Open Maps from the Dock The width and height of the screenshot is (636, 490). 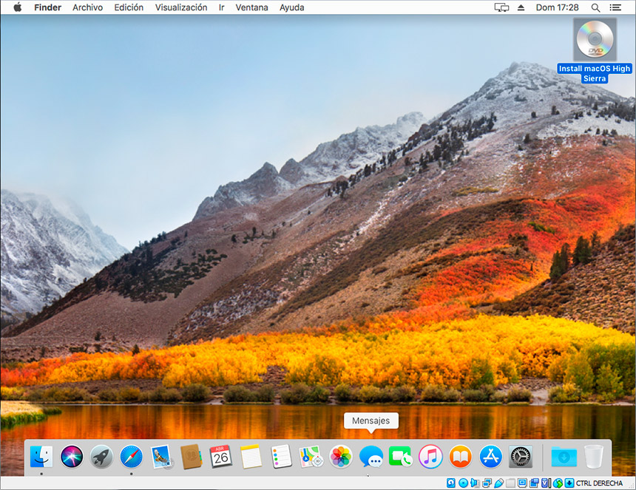[x=311, y=456]
